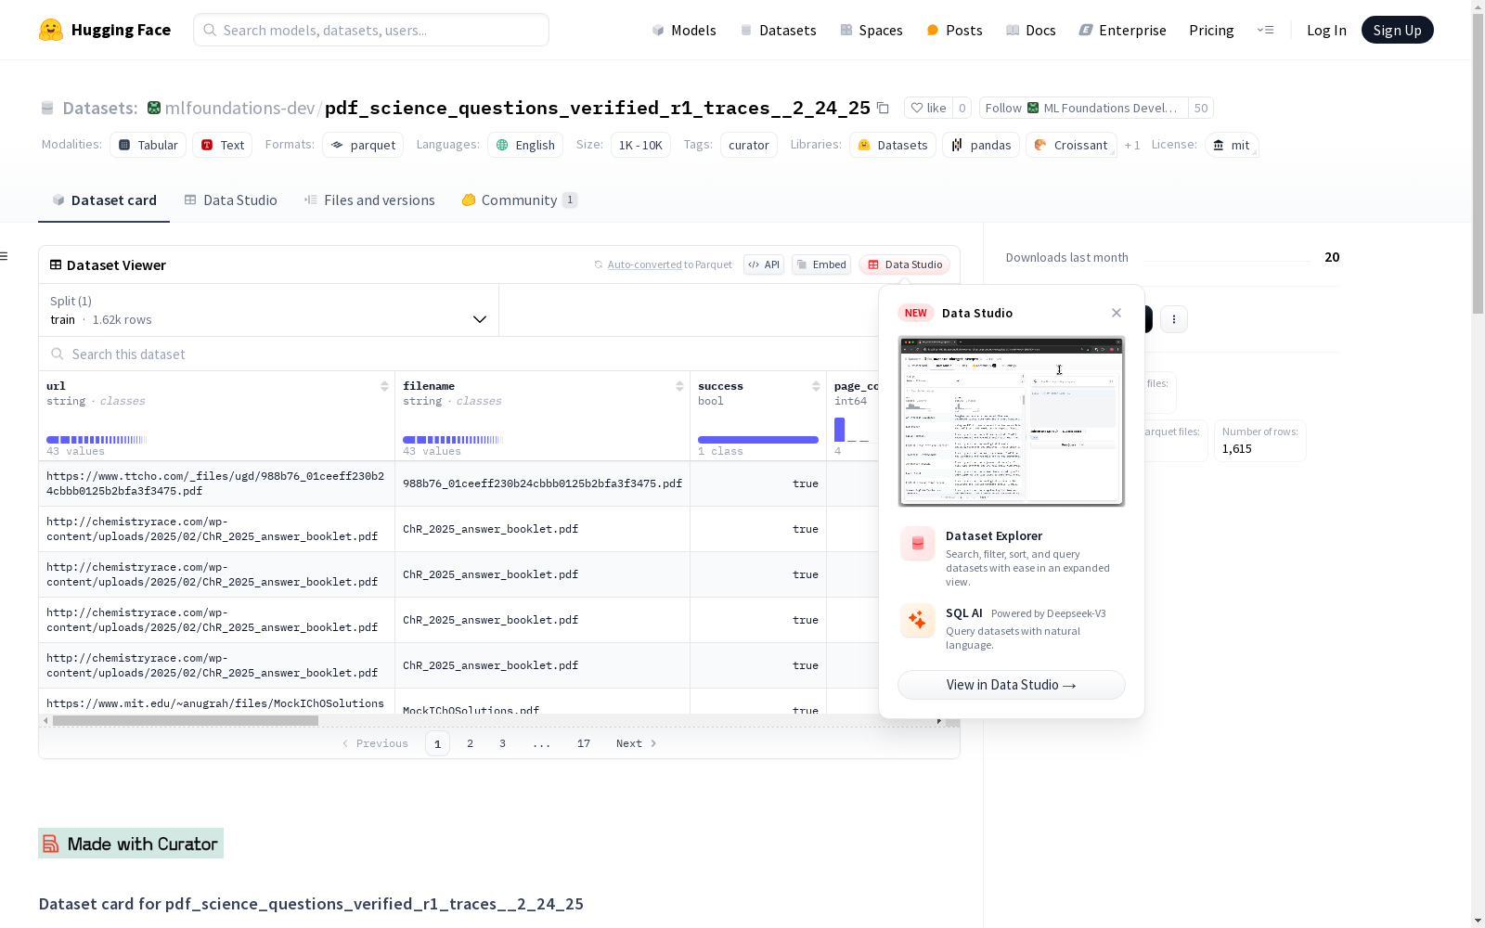Open the Pricing page
The height and width of the screenshot is (928, 1485).
[1211, 30]
